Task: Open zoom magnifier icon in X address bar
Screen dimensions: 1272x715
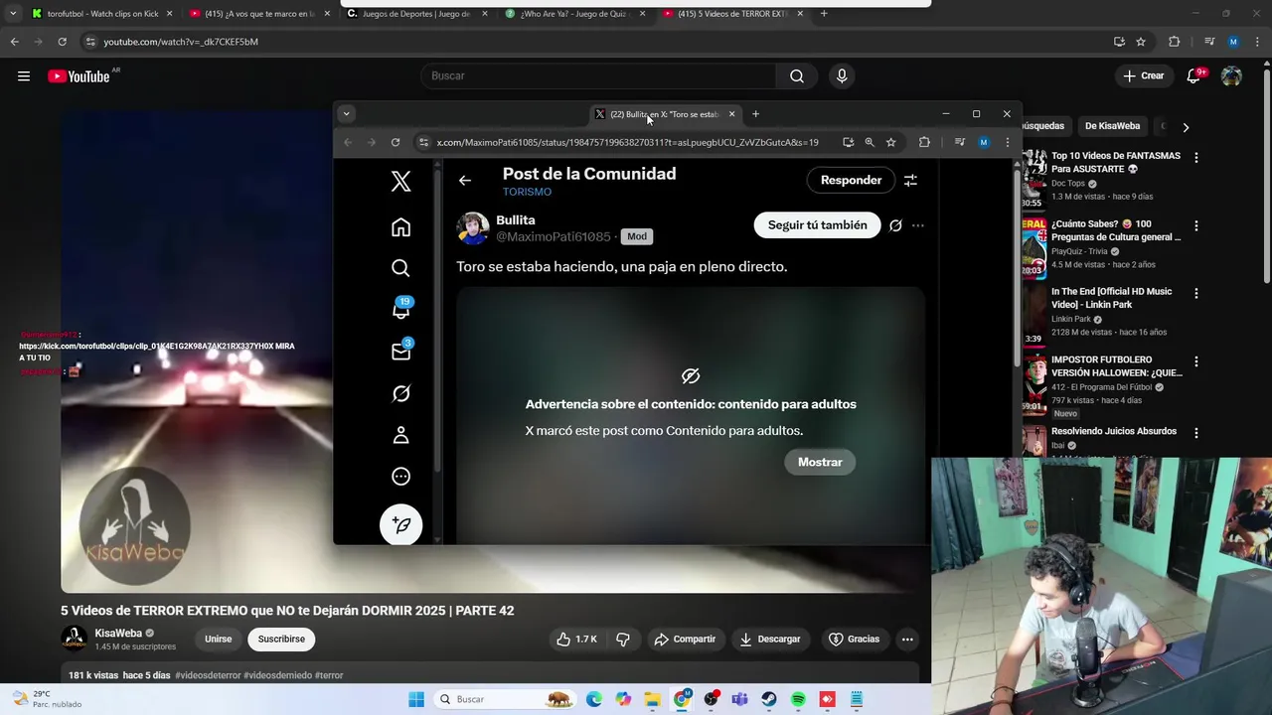Action: (870, 142)
